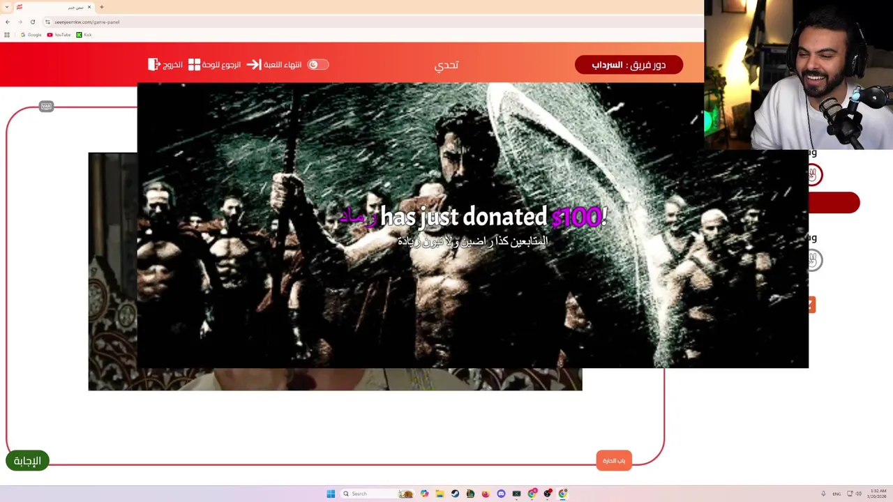Click the small orange square button
This screenshot has width=893, height=502.
click(811, 305)
